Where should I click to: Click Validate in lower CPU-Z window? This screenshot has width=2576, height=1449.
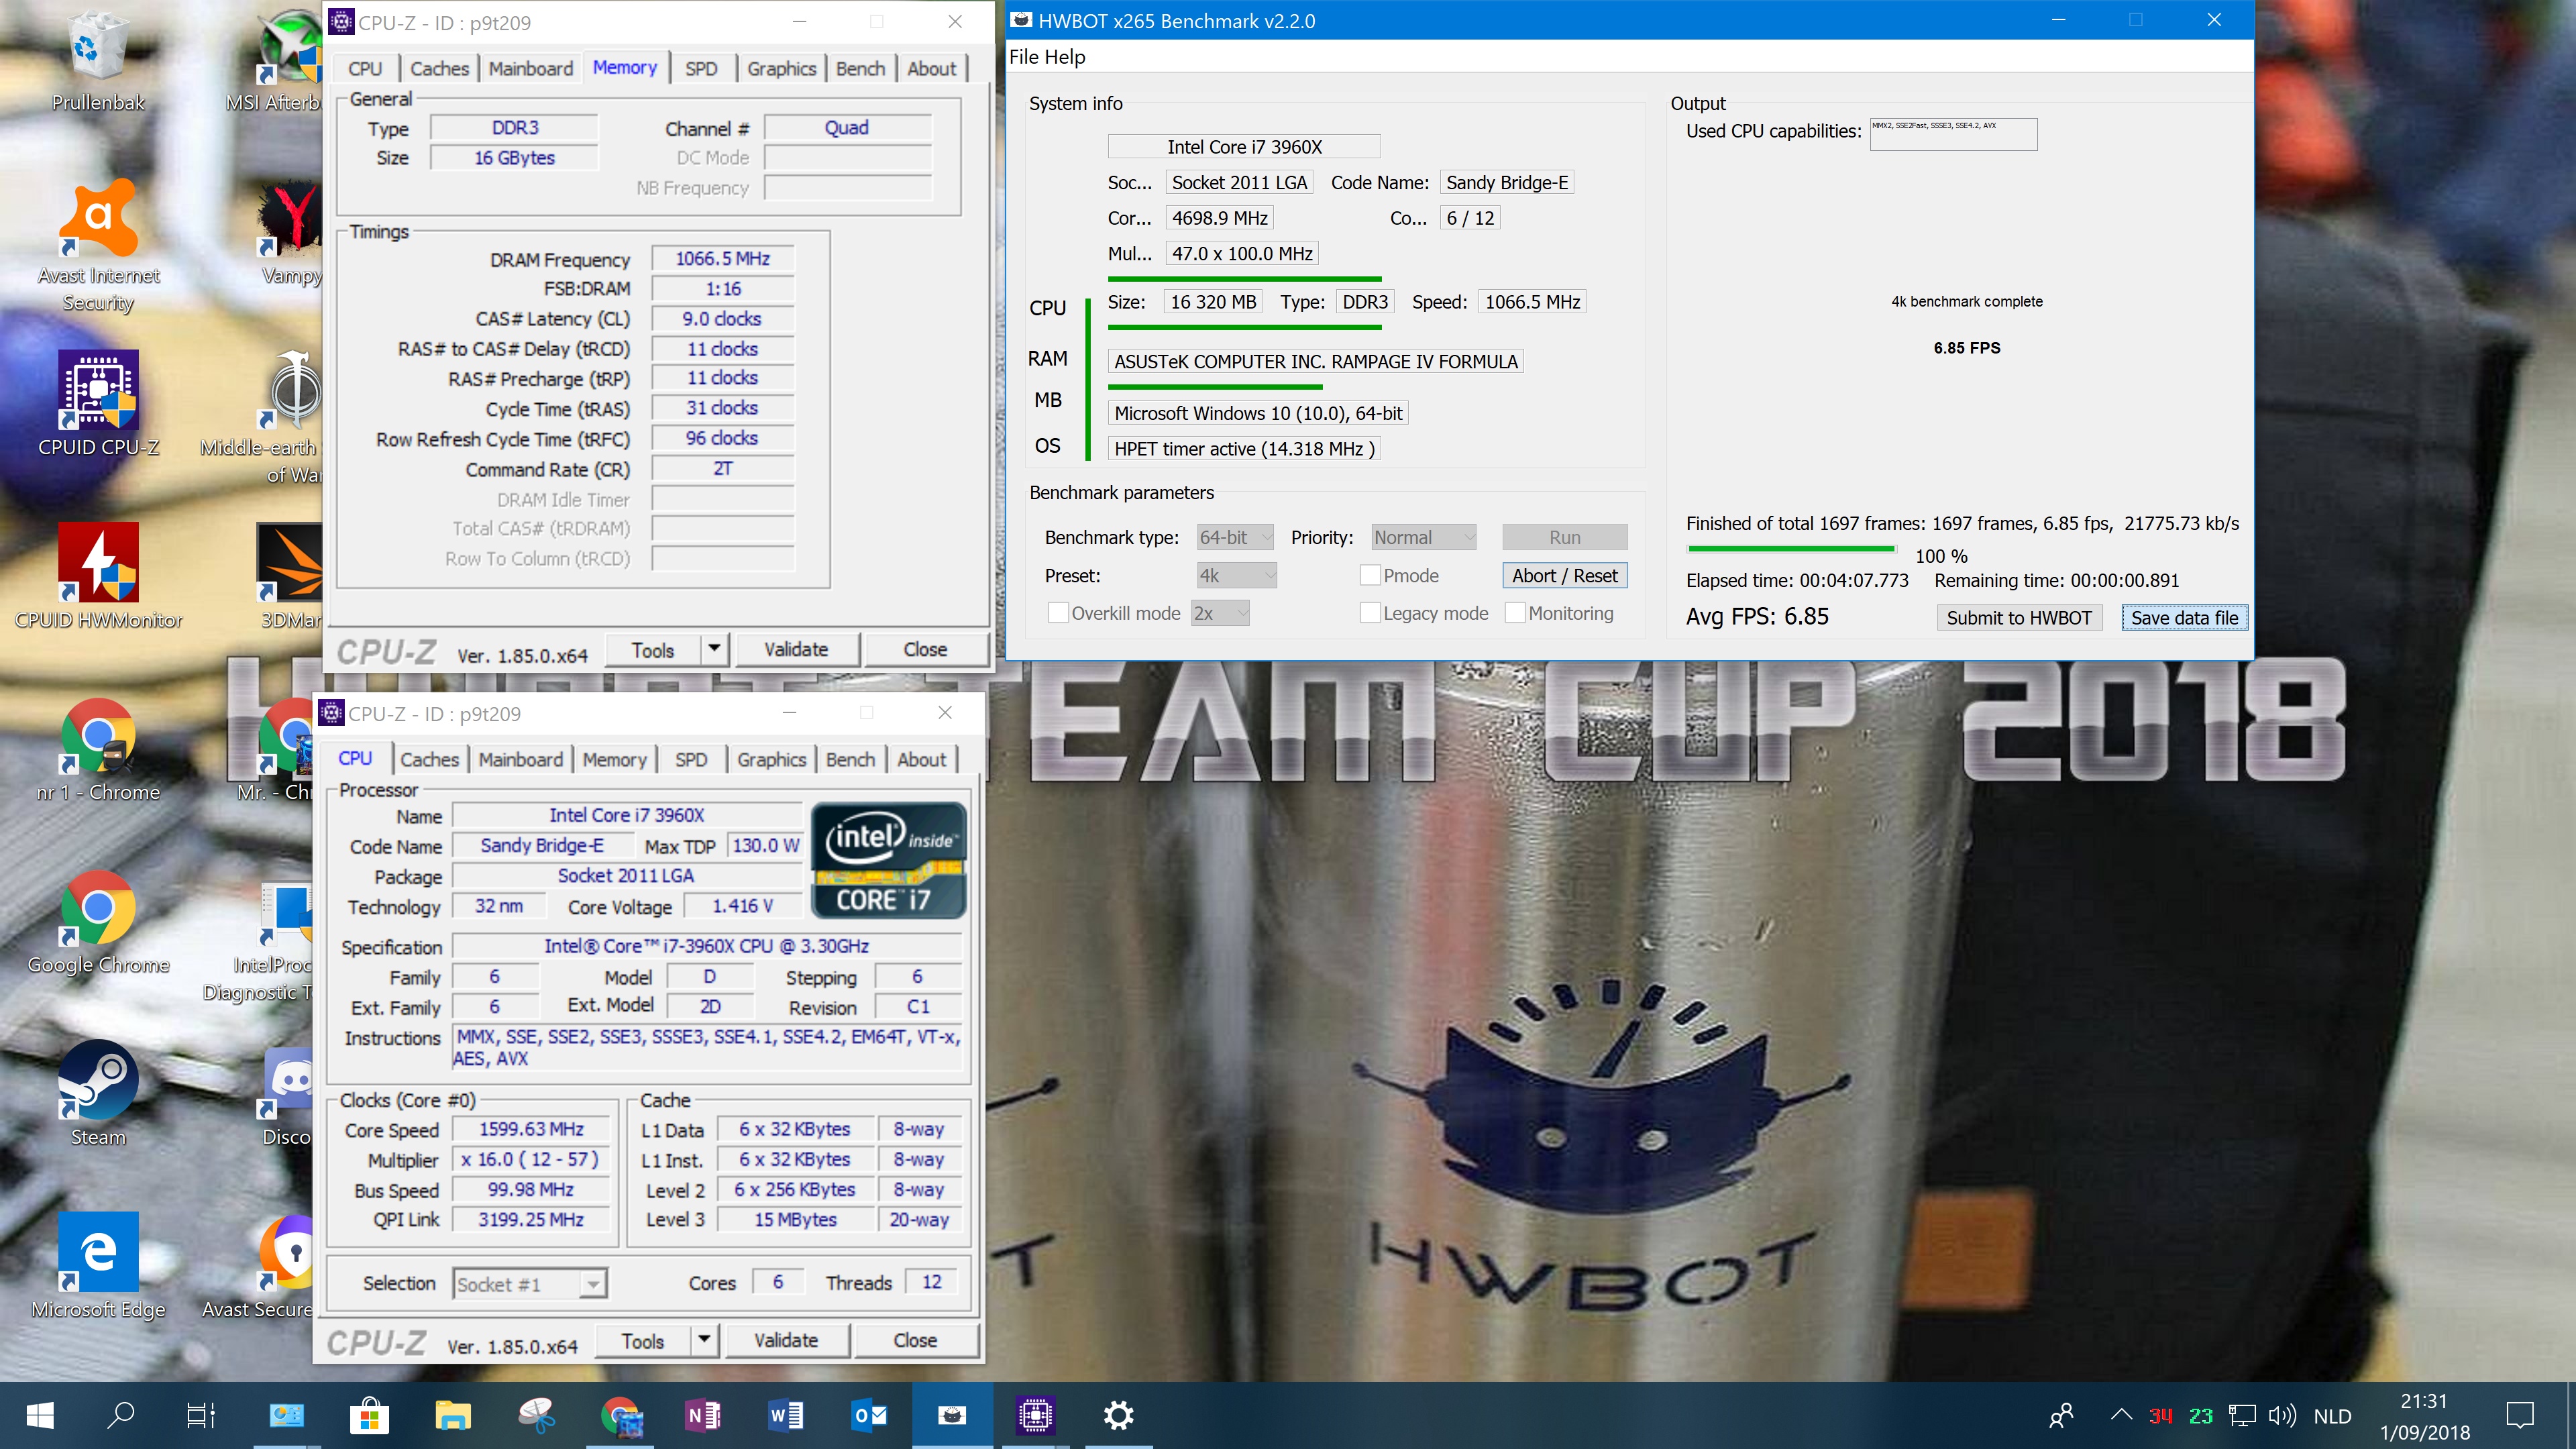click(x=786, y=1341)
